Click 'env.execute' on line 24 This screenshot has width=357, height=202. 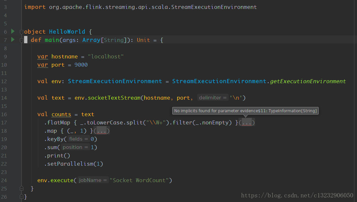[x=55, y=180]
